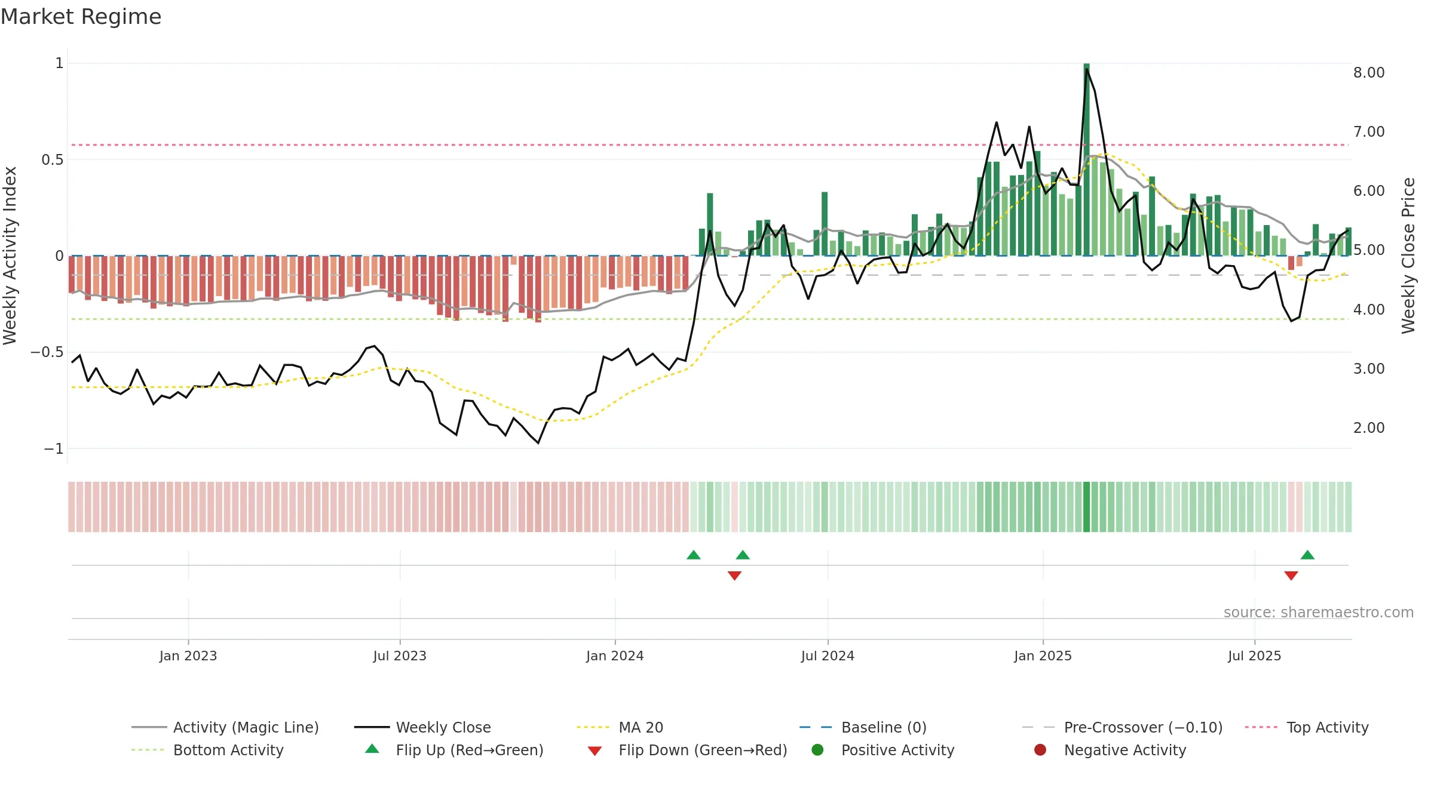Click the second green flip-up marker in spring 2024
Viewport: 1434px width, 806px height.
pos(743,555)
